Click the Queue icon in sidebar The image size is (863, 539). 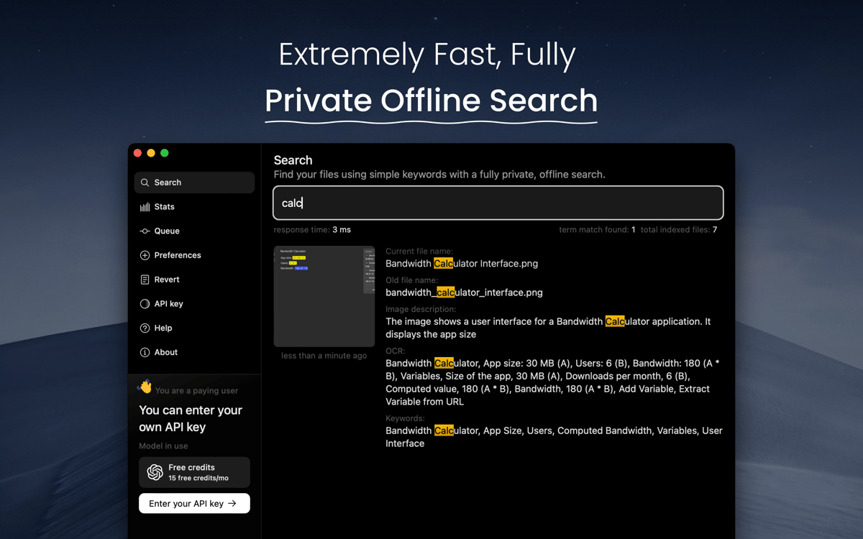145,231
